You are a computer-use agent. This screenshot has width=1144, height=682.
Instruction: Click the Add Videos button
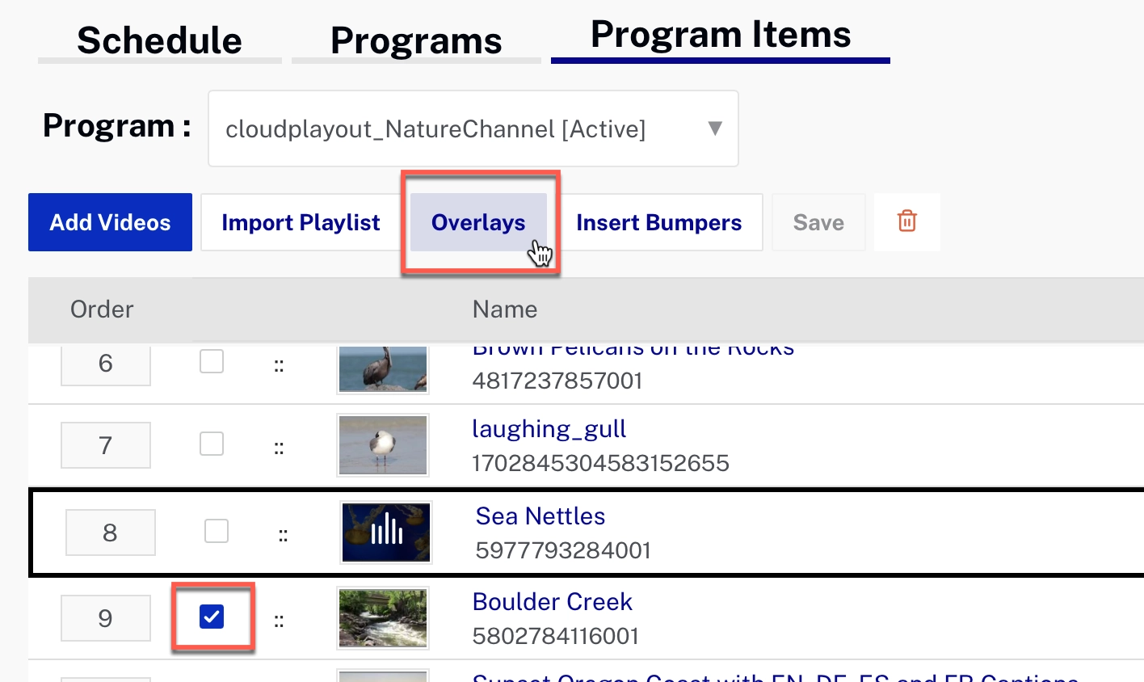point(110,221)
